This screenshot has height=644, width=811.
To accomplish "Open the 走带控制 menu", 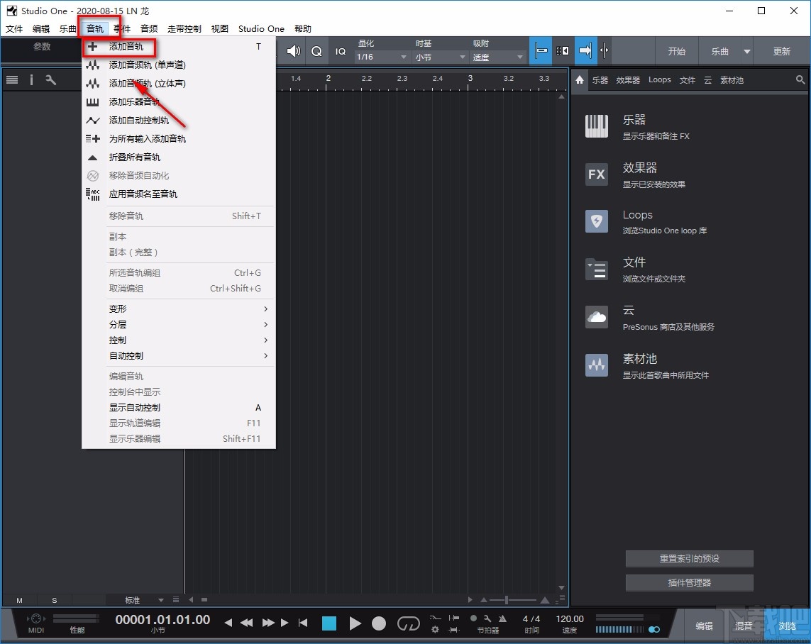I will click(x=184, y=28).
